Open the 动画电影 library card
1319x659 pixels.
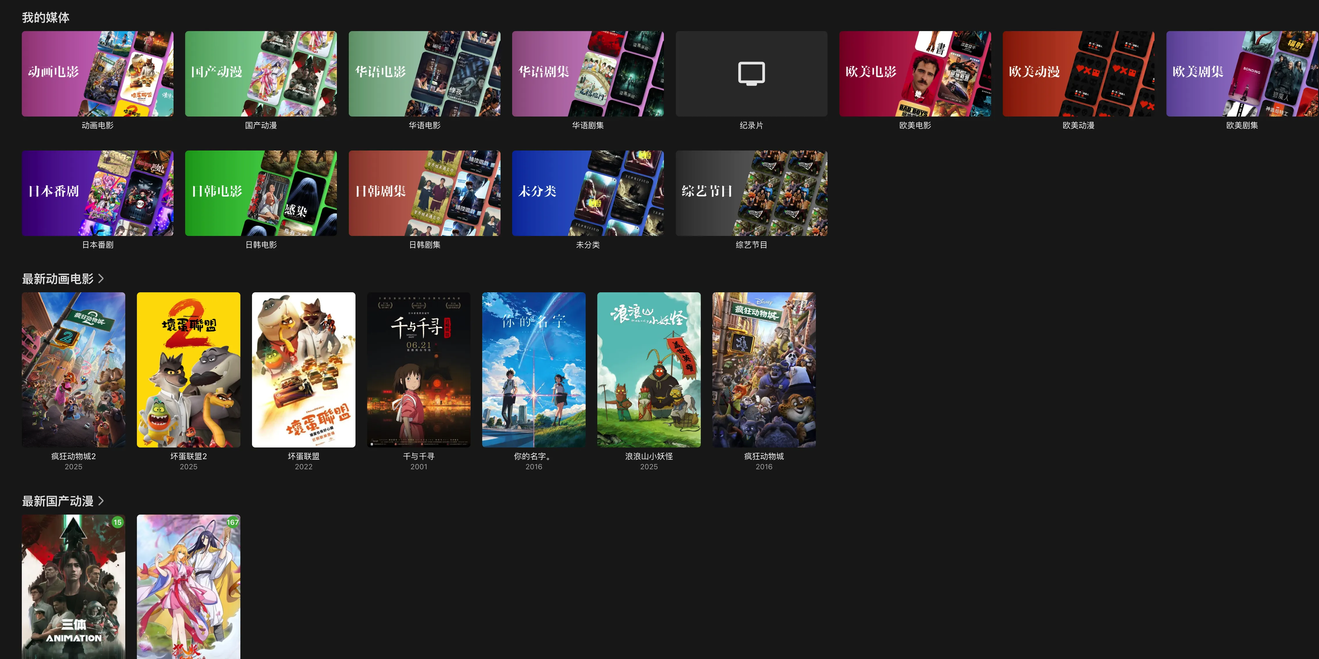pyautogui.click(x=97, y=74)
